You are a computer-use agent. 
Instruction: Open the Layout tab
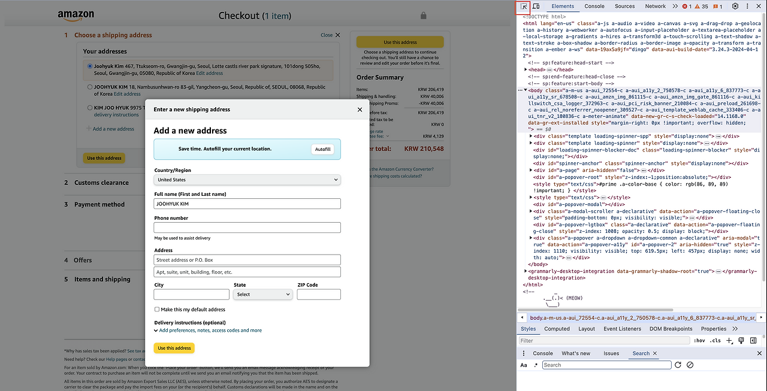(587, 329)
